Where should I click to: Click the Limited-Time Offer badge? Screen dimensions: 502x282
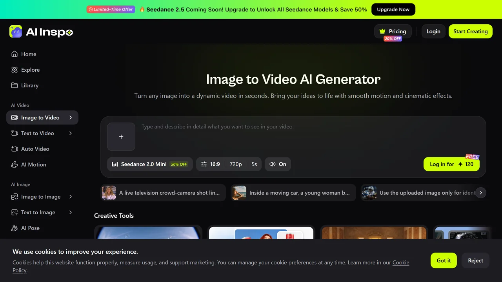coord(111,9)
